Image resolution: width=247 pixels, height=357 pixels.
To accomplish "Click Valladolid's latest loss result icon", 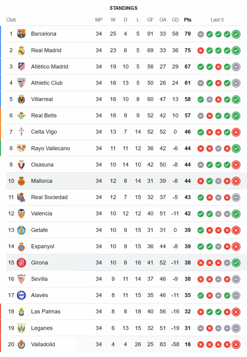I will click(236, 345).
